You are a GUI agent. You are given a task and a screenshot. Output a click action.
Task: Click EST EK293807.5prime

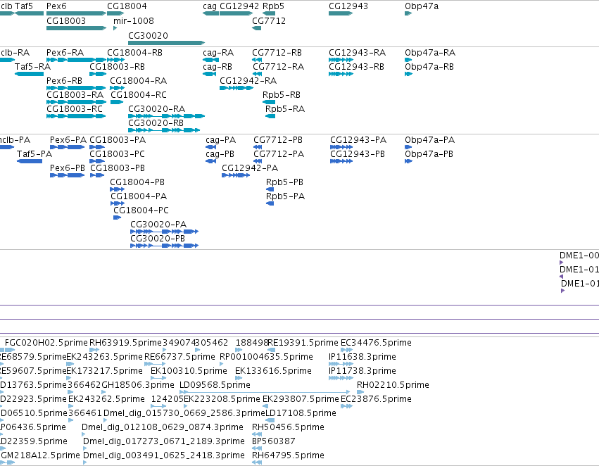tap(301, 399)
